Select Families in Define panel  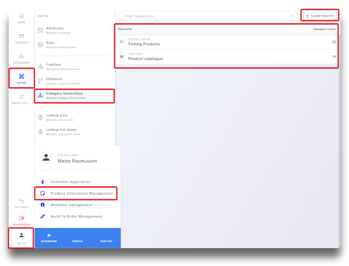(x=53, y=67)
